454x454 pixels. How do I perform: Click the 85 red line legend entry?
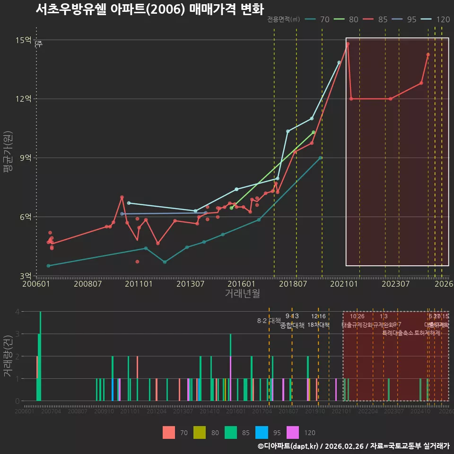[375, 19]
